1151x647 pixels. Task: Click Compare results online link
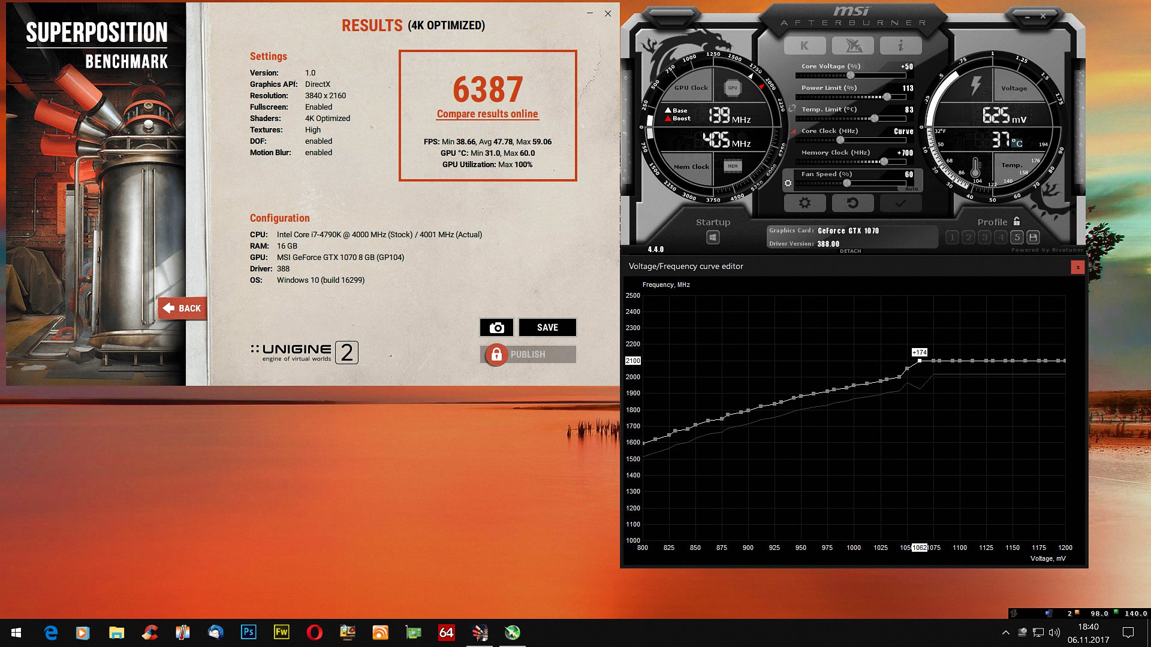pos(487,114)
